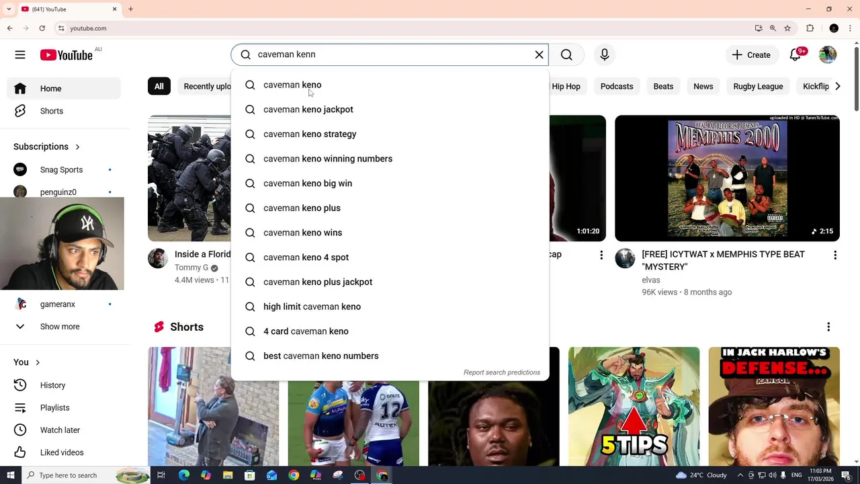Screen dimensions: 860x484
Task: Go to Home in the sidebar
Action: 64,89
